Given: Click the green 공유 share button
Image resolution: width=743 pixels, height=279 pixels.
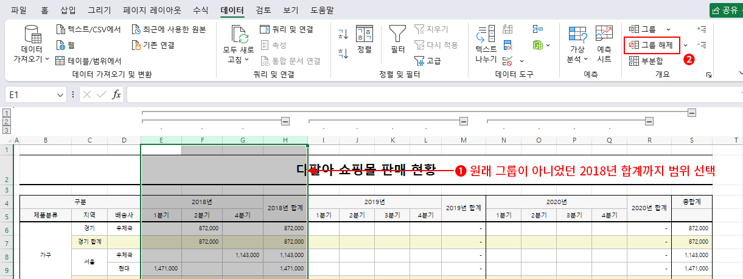Looking at the screenshot, I should click(x=727, y=10).
